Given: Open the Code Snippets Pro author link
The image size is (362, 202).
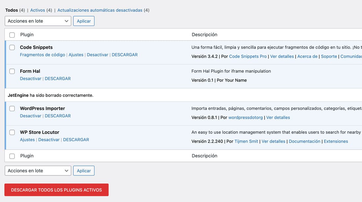Looking at the screenshot, I should 248,56.
